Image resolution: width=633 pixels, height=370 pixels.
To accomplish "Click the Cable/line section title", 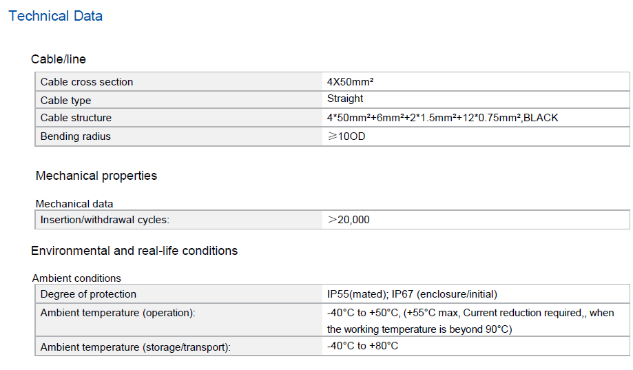I will [59, 59].
